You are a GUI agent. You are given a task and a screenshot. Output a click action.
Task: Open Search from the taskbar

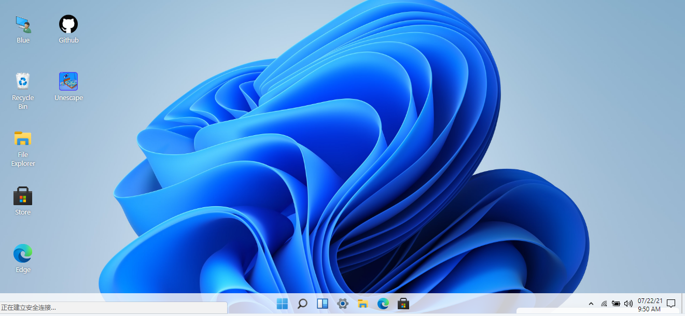pos(302,304)
